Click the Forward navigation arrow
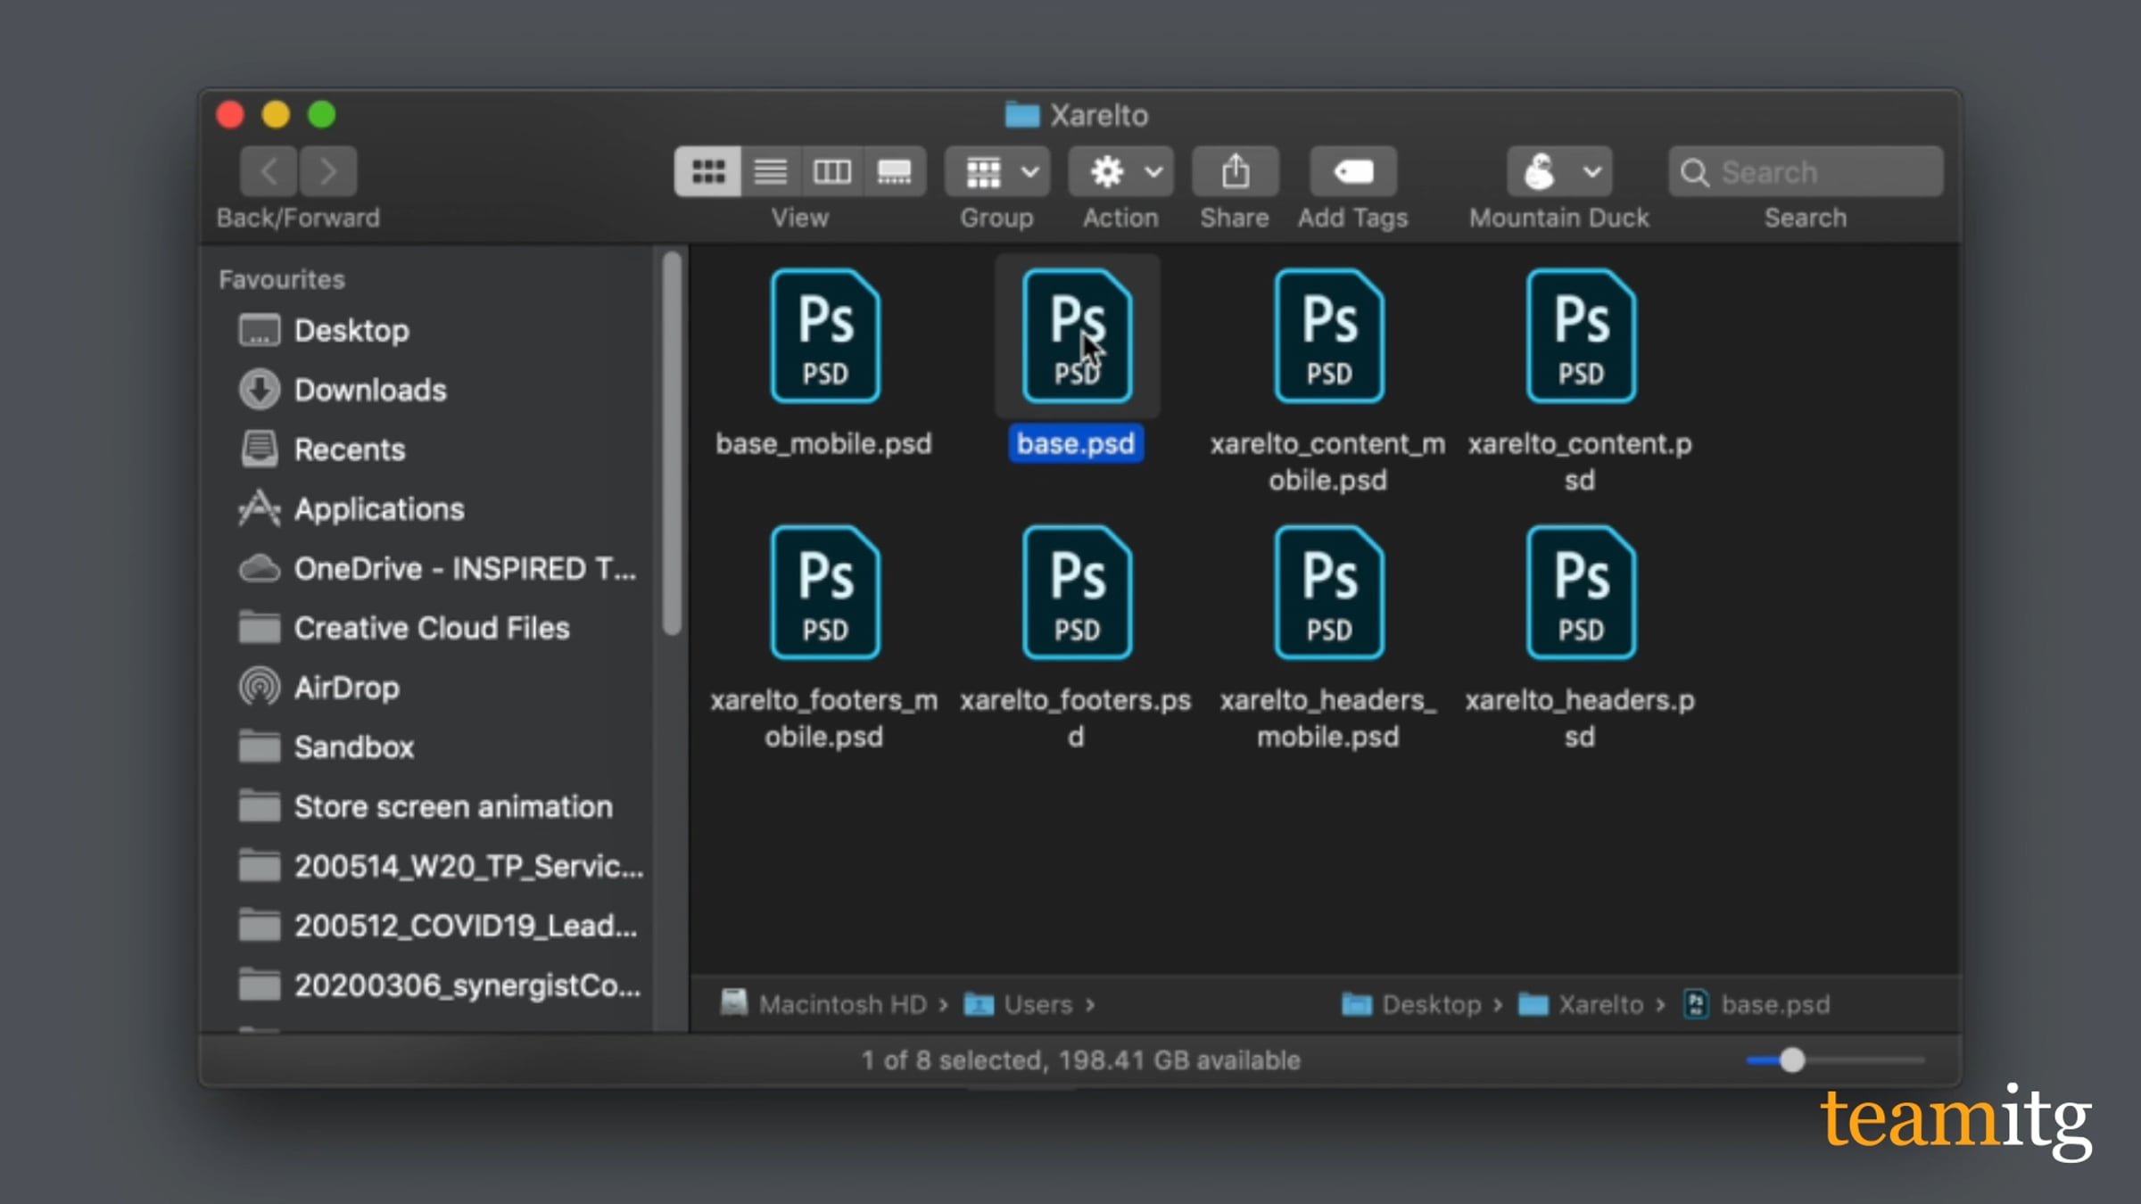 (328, 171)
